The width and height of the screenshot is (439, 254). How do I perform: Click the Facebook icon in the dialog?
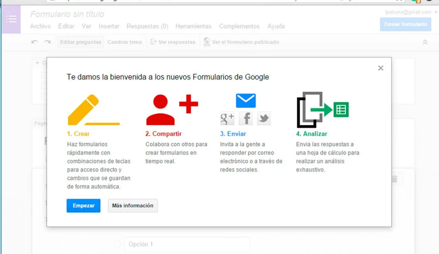[x=246, y=118]
